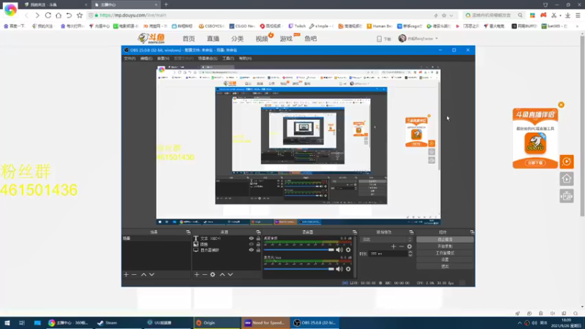Click home icon on right floating sidebar
This screenshot has height=329, width=585.
pos(567,179)
